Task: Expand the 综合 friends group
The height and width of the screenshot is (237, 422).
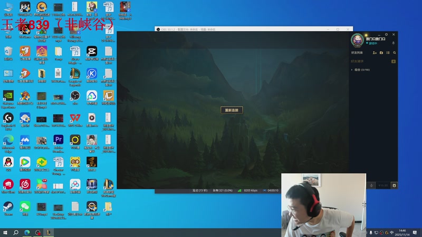Action: pos(360,70)
